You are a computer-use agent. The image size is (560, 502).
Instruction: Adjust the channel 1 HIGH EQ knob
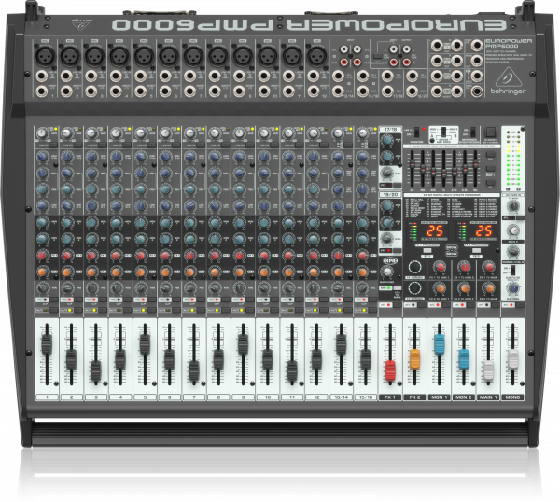[x=43, y=157]
